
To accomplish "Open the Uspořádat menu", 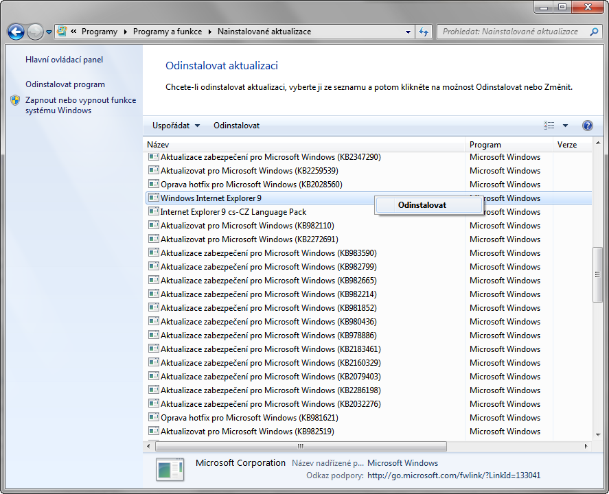I will (x=176, y=126).
